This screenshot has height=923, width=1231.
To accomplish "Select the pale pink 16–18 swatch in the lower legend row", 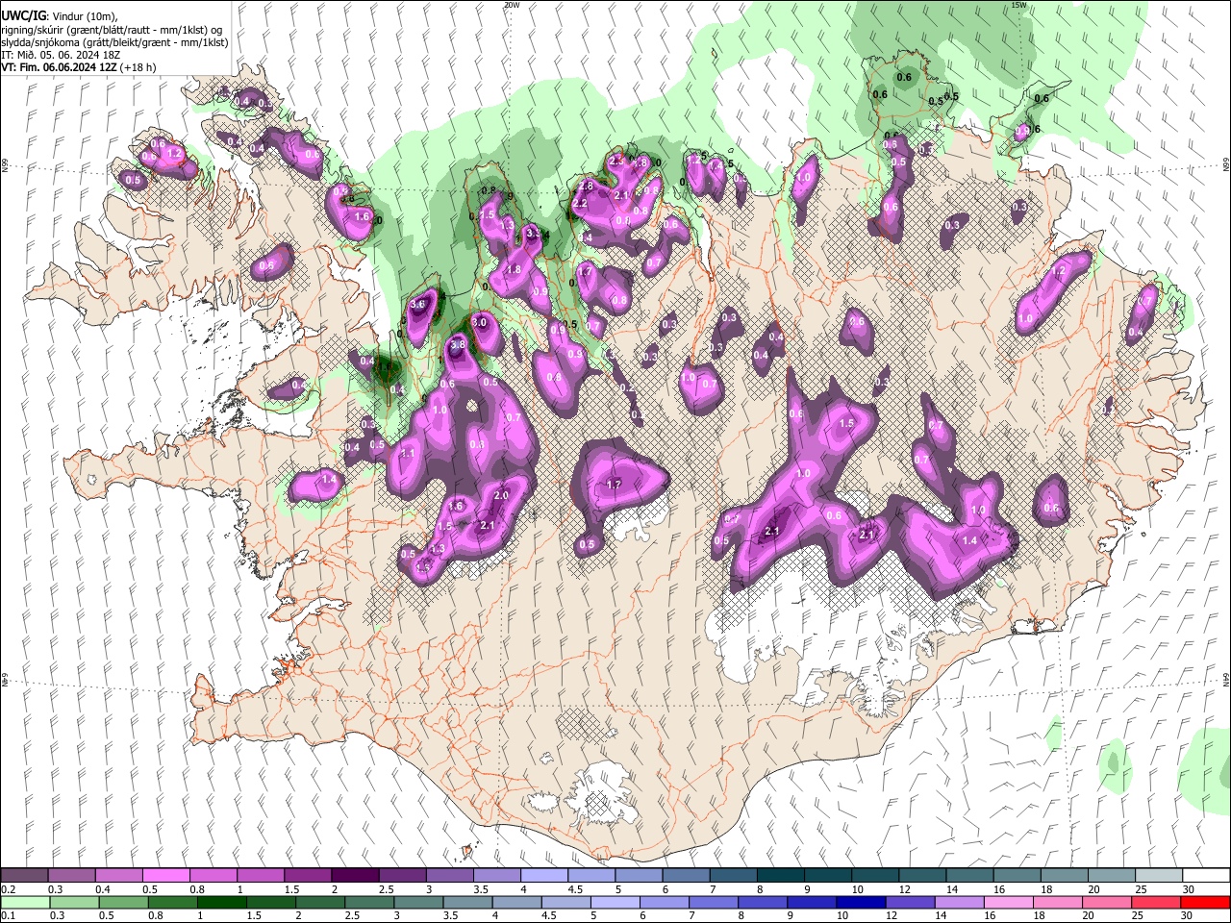I will (1009, 902).
